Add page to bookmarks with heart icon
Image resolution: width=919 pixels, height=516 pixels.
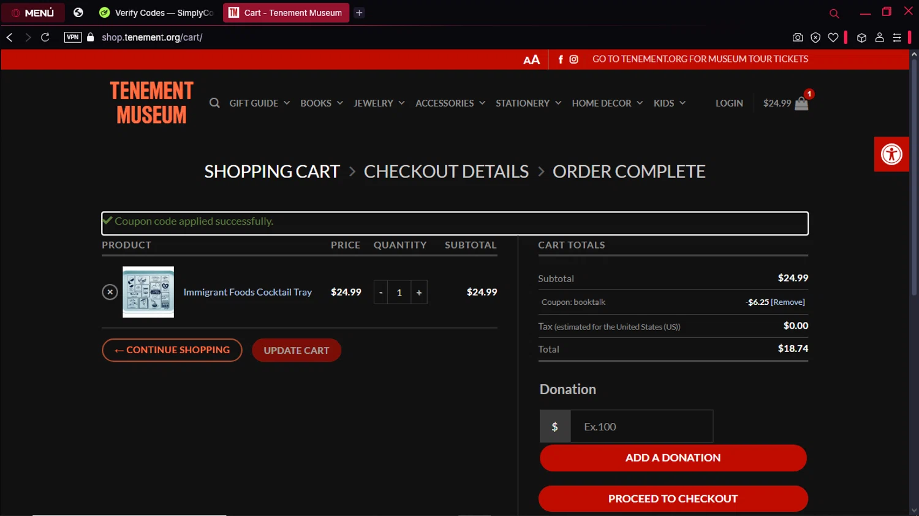(833, 37)
